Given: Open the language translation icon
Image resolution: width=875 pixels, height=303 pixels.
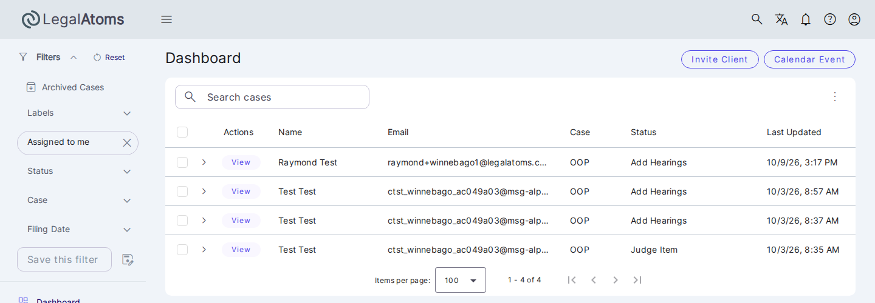Looking at the screenshot, I should click(x=781, y=19).
